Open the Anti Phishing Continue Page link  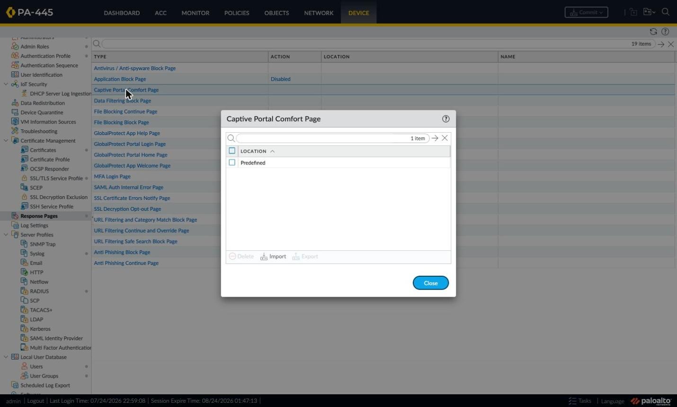126,263
